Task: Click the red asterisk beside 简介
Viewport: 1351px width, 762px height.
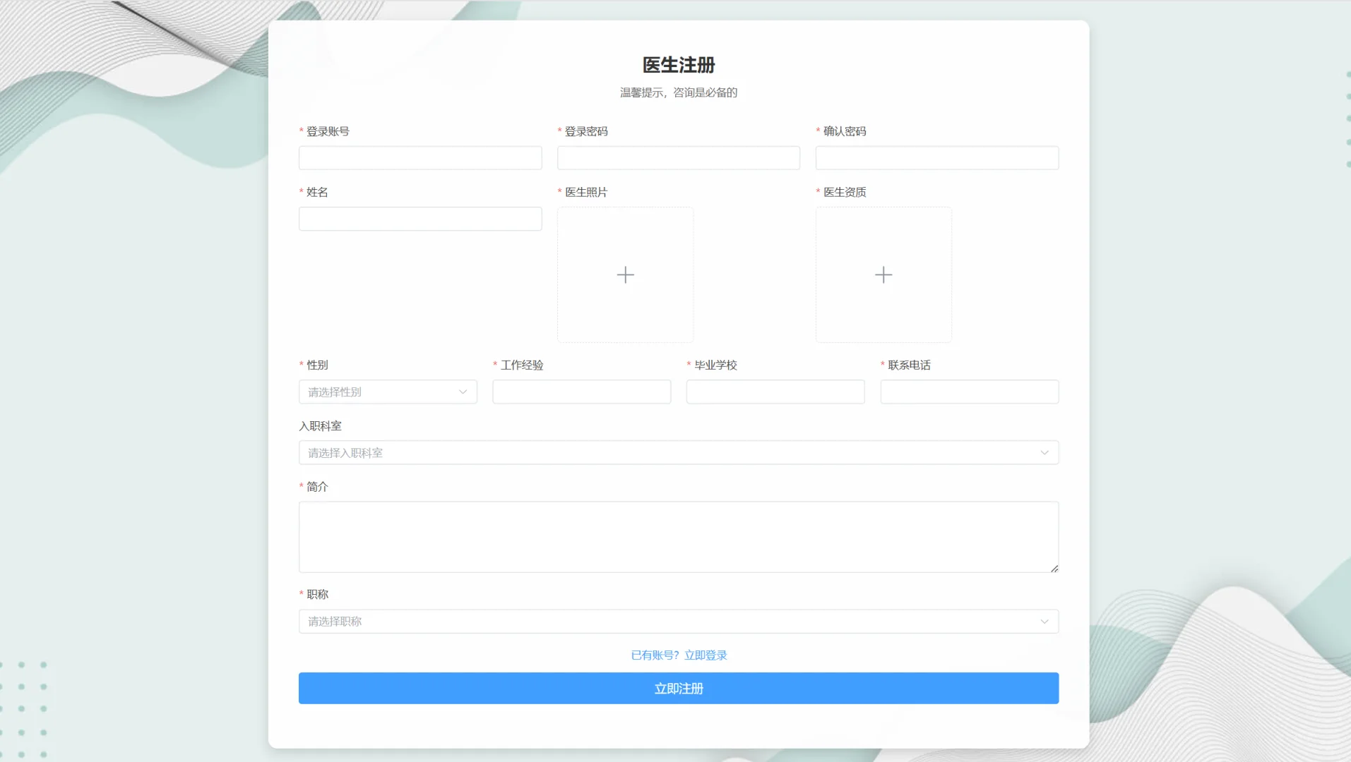Action: point(302,486)
